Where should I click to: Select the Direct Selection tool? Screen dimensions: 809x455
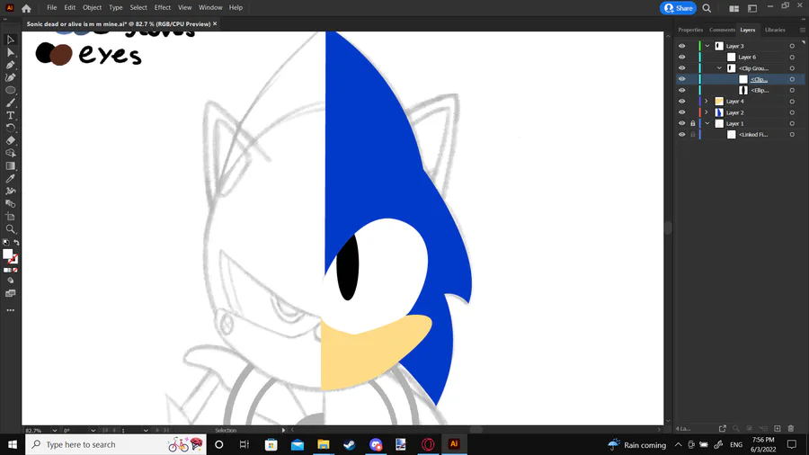[x=10, y=53]
